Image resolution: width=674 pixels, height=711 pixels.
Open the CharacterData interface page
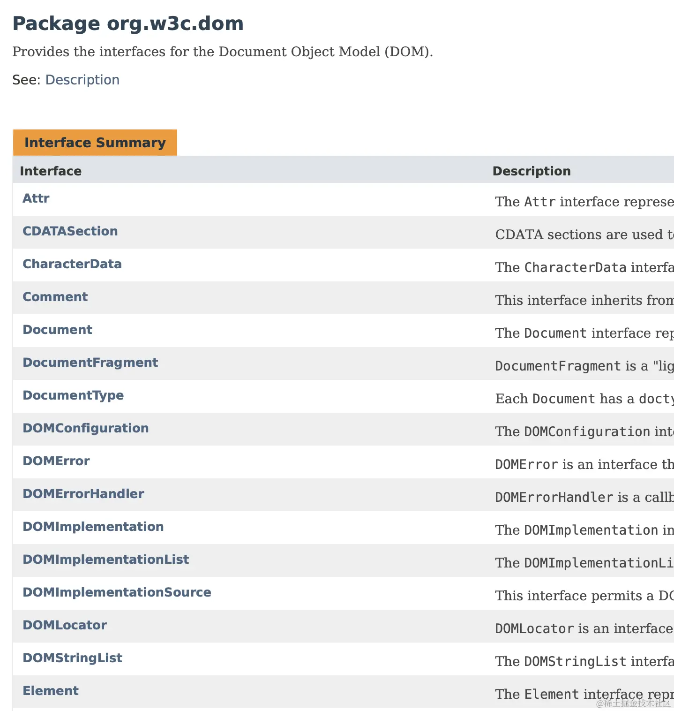click(x=72, y=264)
